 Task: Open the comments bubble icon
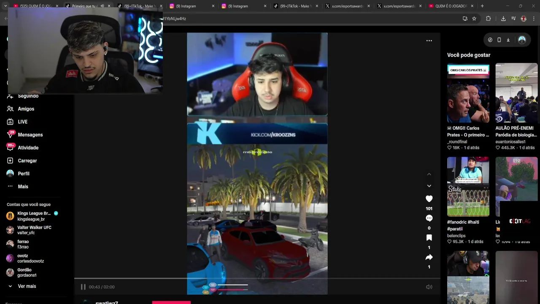[429, 218]
